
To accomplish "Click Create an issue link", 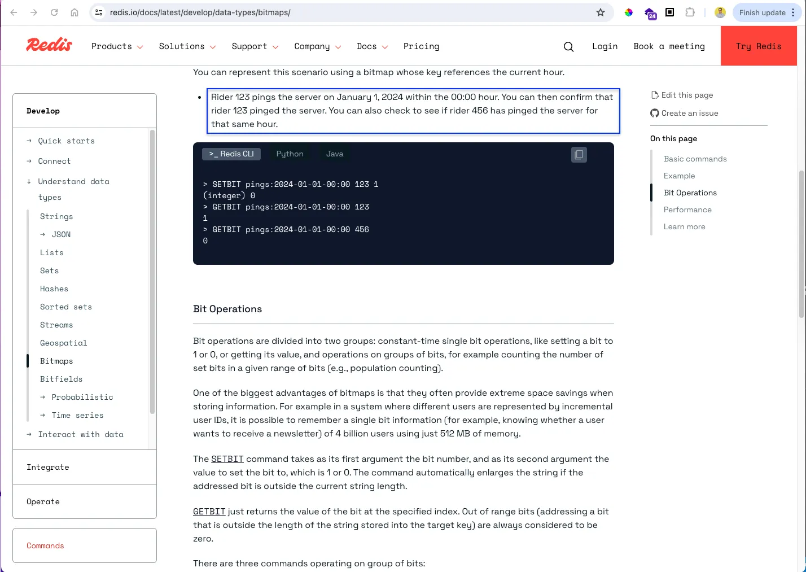I will (x=684, y=113).
